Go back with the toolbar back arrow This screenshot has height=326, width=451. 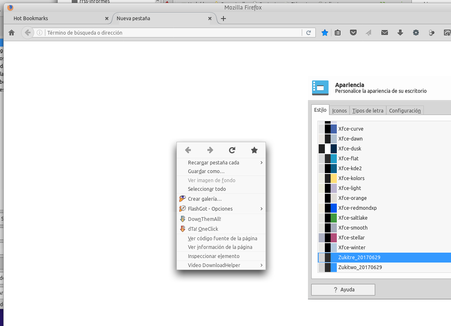point(27,33)
